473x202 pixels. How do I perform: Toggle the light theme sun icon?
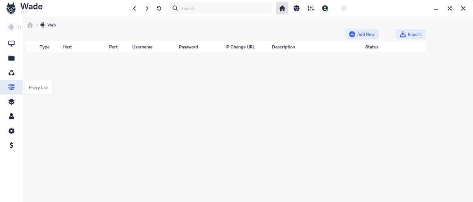pyautogui.click(x=344, y=8)
